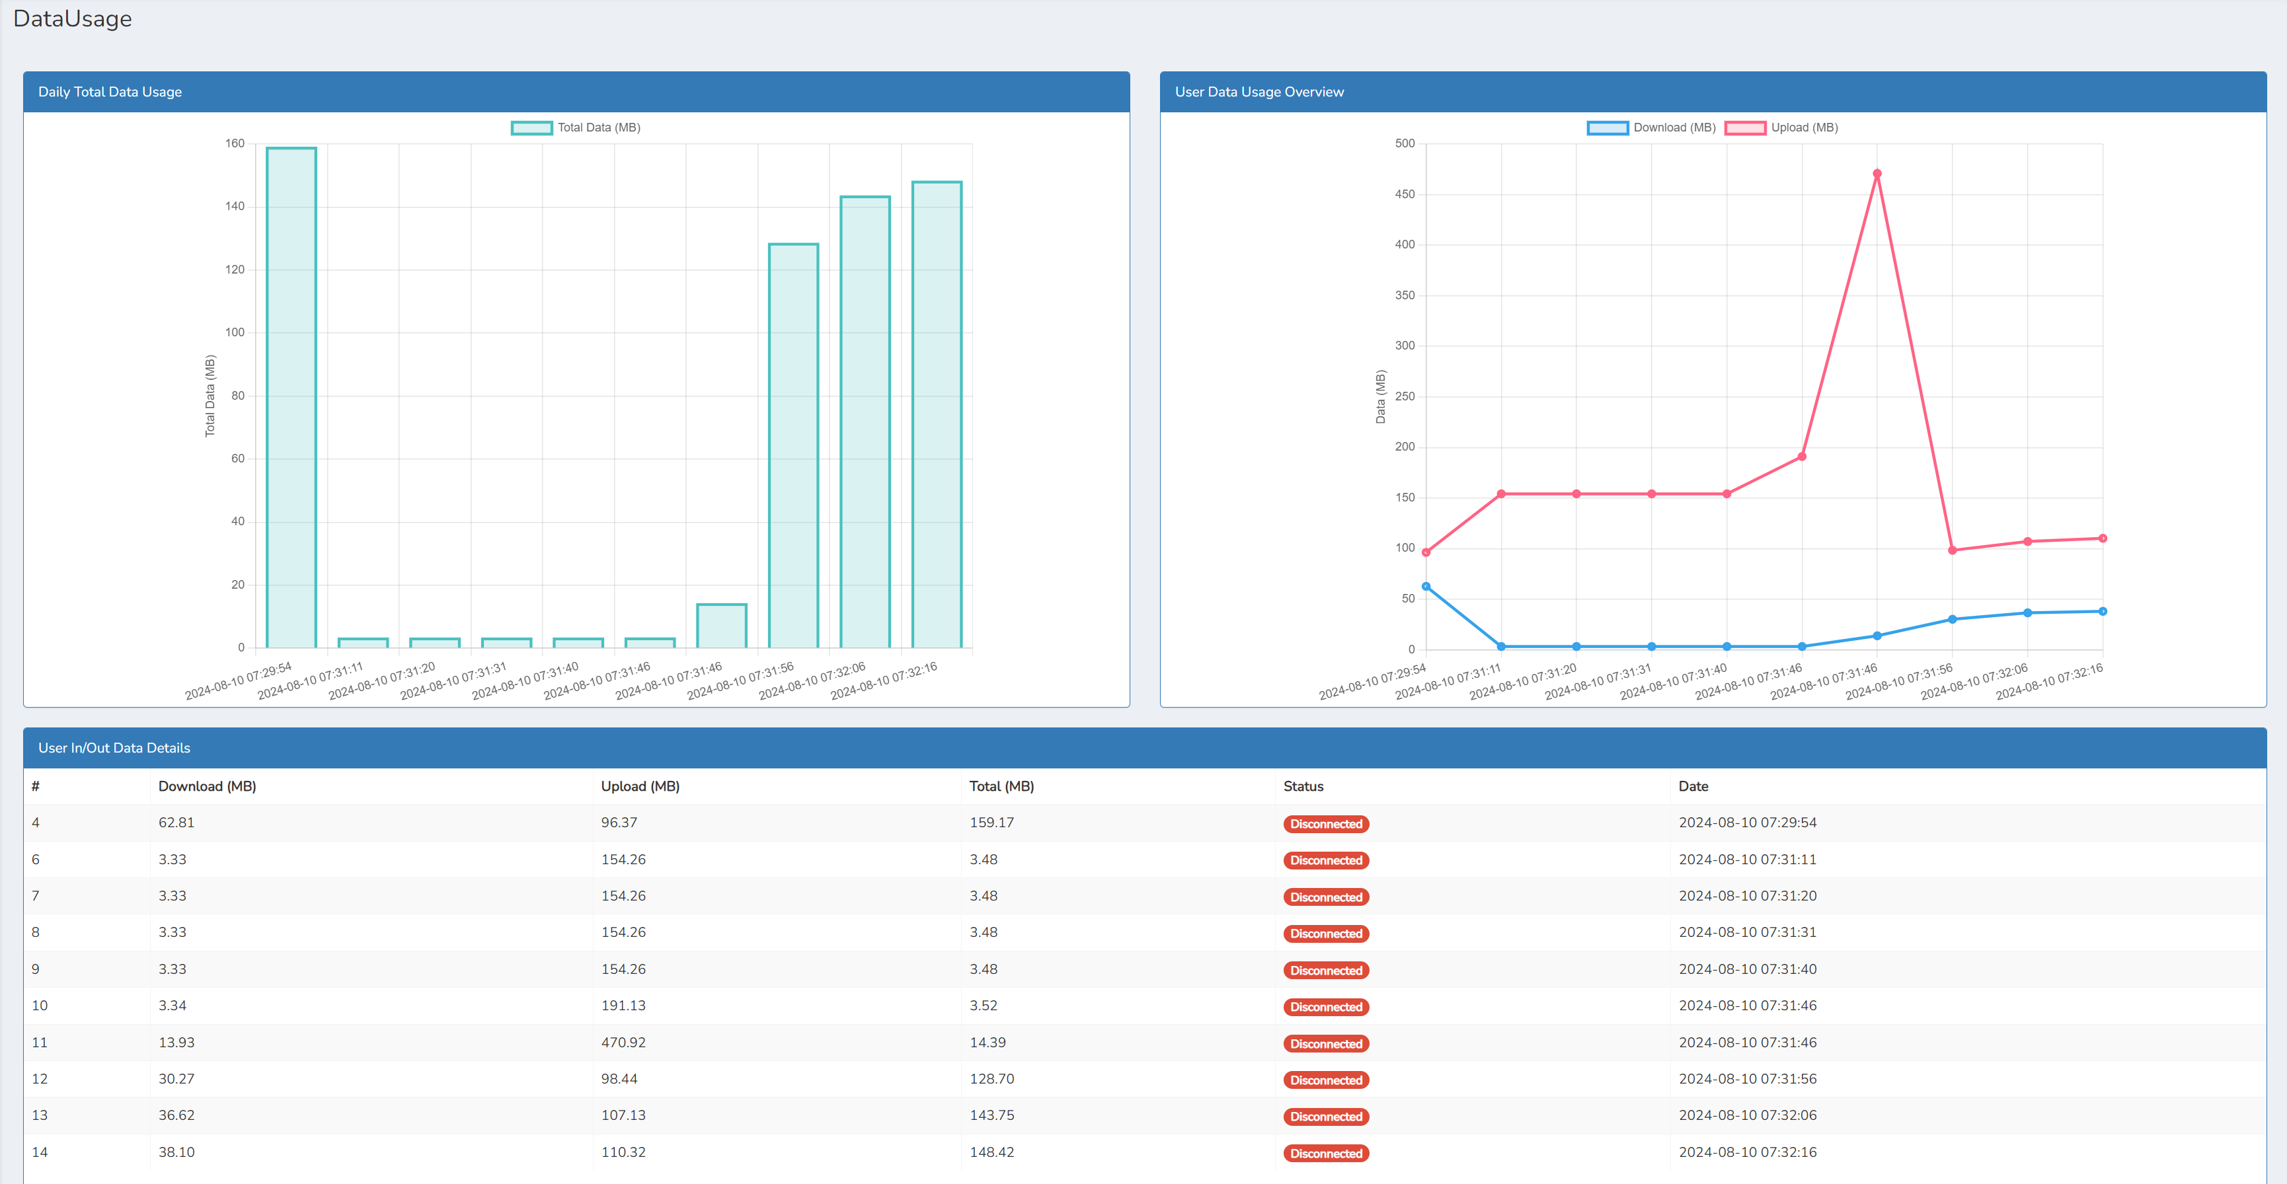The height and width of the screenshot is (1184, 2287).
Task: Click the Disconnected badge in row 14
Action: [1325, 1153]
